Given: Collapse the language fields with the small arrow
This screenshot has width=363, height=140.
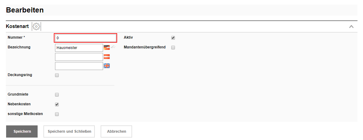Looking at the screenshot, I should pyautogui.click(x=113, y=47).
